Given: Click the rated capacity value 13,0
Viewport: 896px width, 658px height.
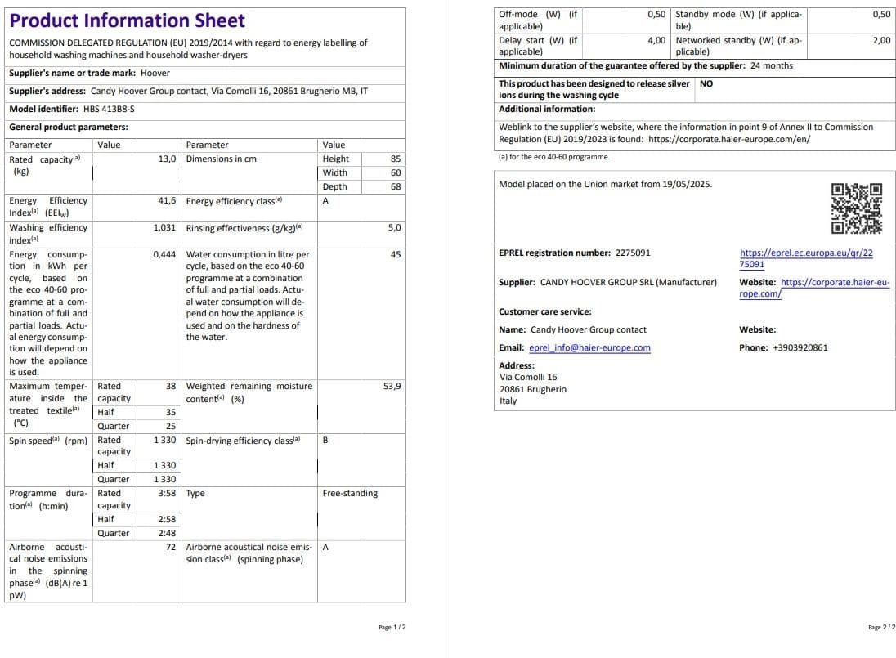Looking at the screenshot, I should tap(167, 159).
